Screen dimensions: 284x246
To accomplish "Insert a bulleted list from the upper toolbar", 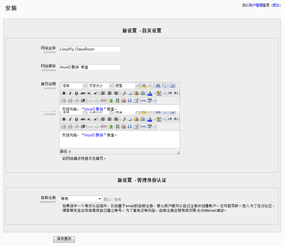I will coord(64,101).
